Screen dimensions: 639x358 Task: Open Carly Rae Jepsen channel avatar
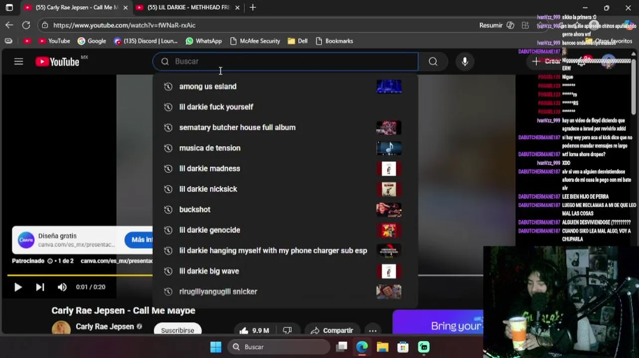point(61,329)
